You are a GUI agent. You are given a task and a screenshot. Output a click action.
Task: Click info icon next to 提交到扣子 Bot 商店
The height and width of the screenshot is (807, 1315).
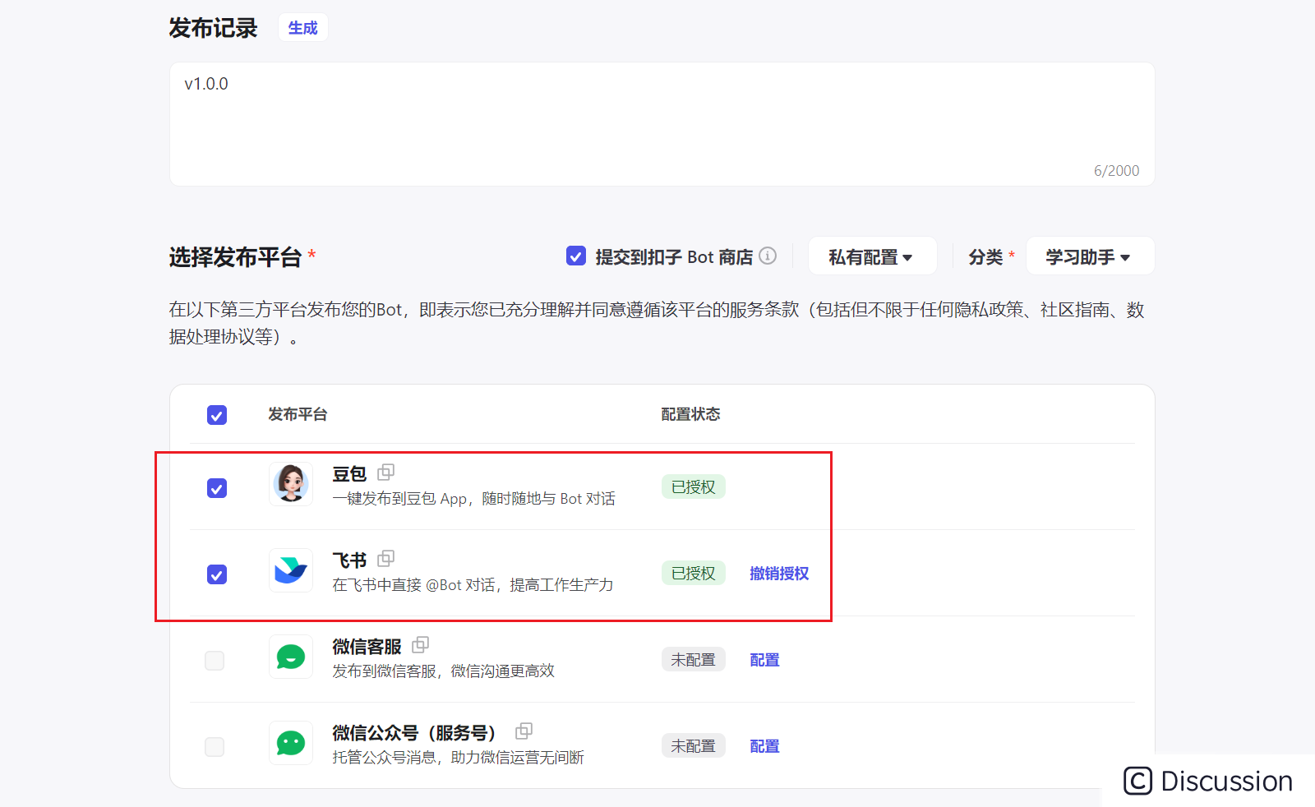(768, 256)
